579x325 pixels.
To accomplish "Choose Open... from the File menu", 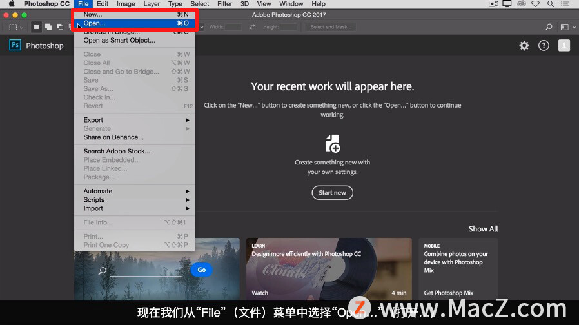I will (135, 23).
